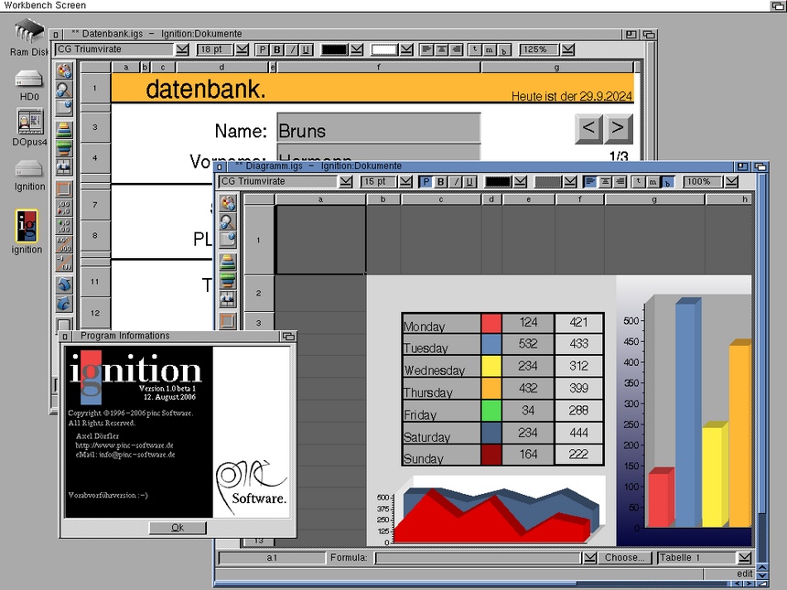This screenshot has height=590, width=787.
Task: Click the cell border icon in Datenbank sidebar
Action: [64, 189]
